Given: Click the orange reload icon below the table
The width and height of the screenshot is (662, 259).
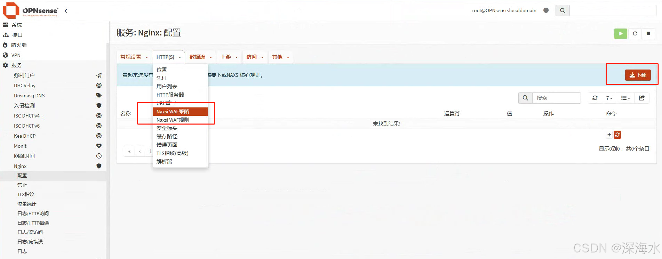Looking at the screenshot, I should point(617,135).
